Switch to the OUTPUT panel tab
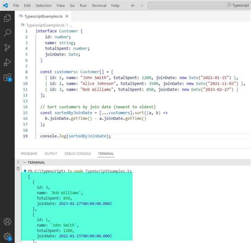 point(51,153)
